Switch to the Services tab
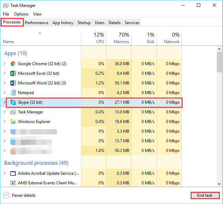The width and height of the screenshot is (223, 204). [132, 23]
